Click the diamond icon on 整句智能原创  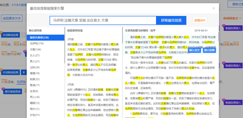[x=3, y=89]
